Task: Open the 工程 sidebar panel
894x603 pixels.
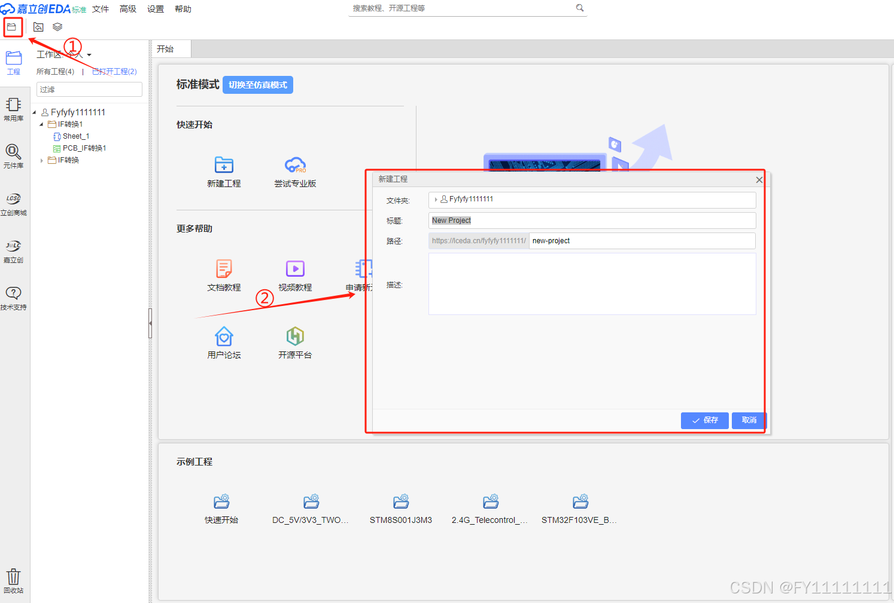Action: click(14, 63)
